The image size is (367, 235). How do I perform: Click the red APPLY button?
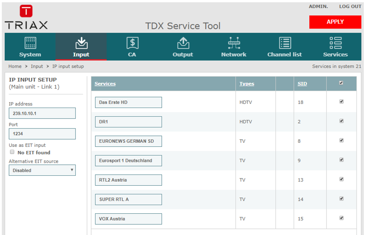pyautogui.click(x=335, y=22)
